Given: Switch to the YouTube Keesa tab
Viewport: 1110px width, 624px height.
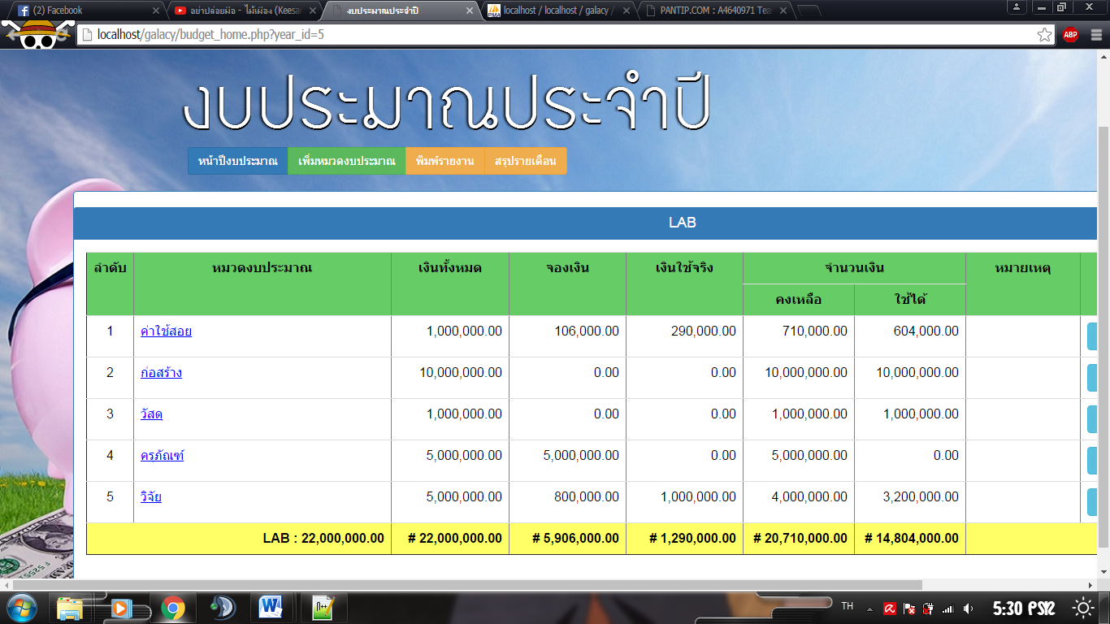Looking at the screenshot, I should tap(244, 11).
